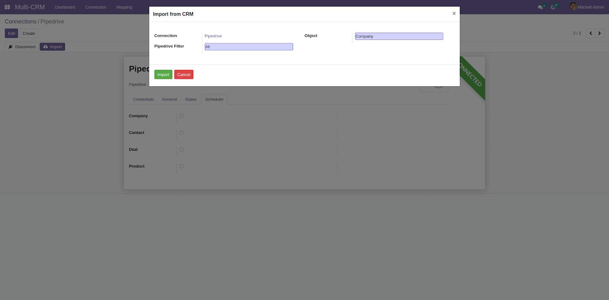The image size is (609, 300).
Task: Toggle the Contact scheduler checkbox
Action: 181,133
